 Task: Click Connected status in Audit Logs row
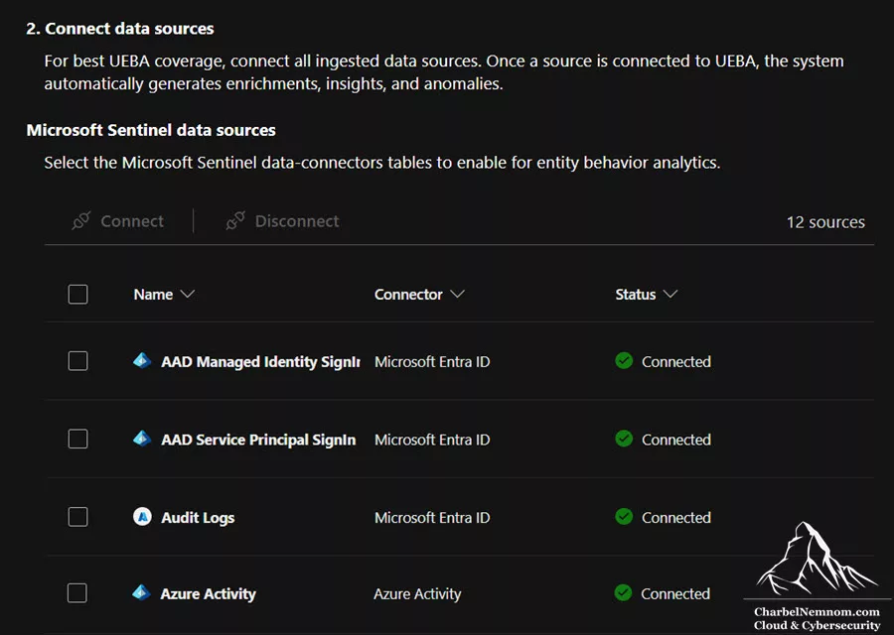tap(676, 518)
